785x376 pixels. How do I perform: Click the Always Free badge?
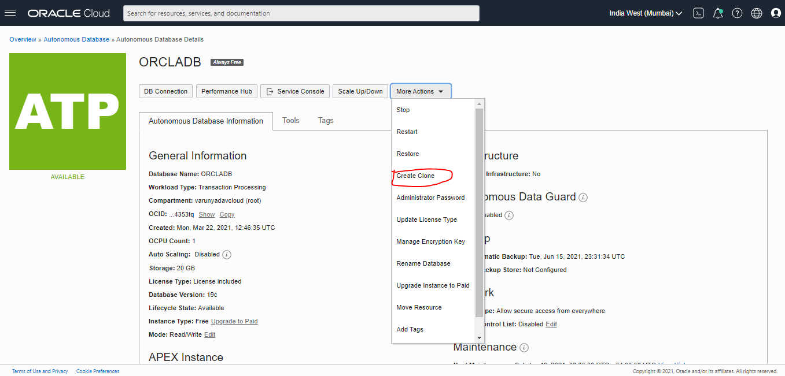227,62
